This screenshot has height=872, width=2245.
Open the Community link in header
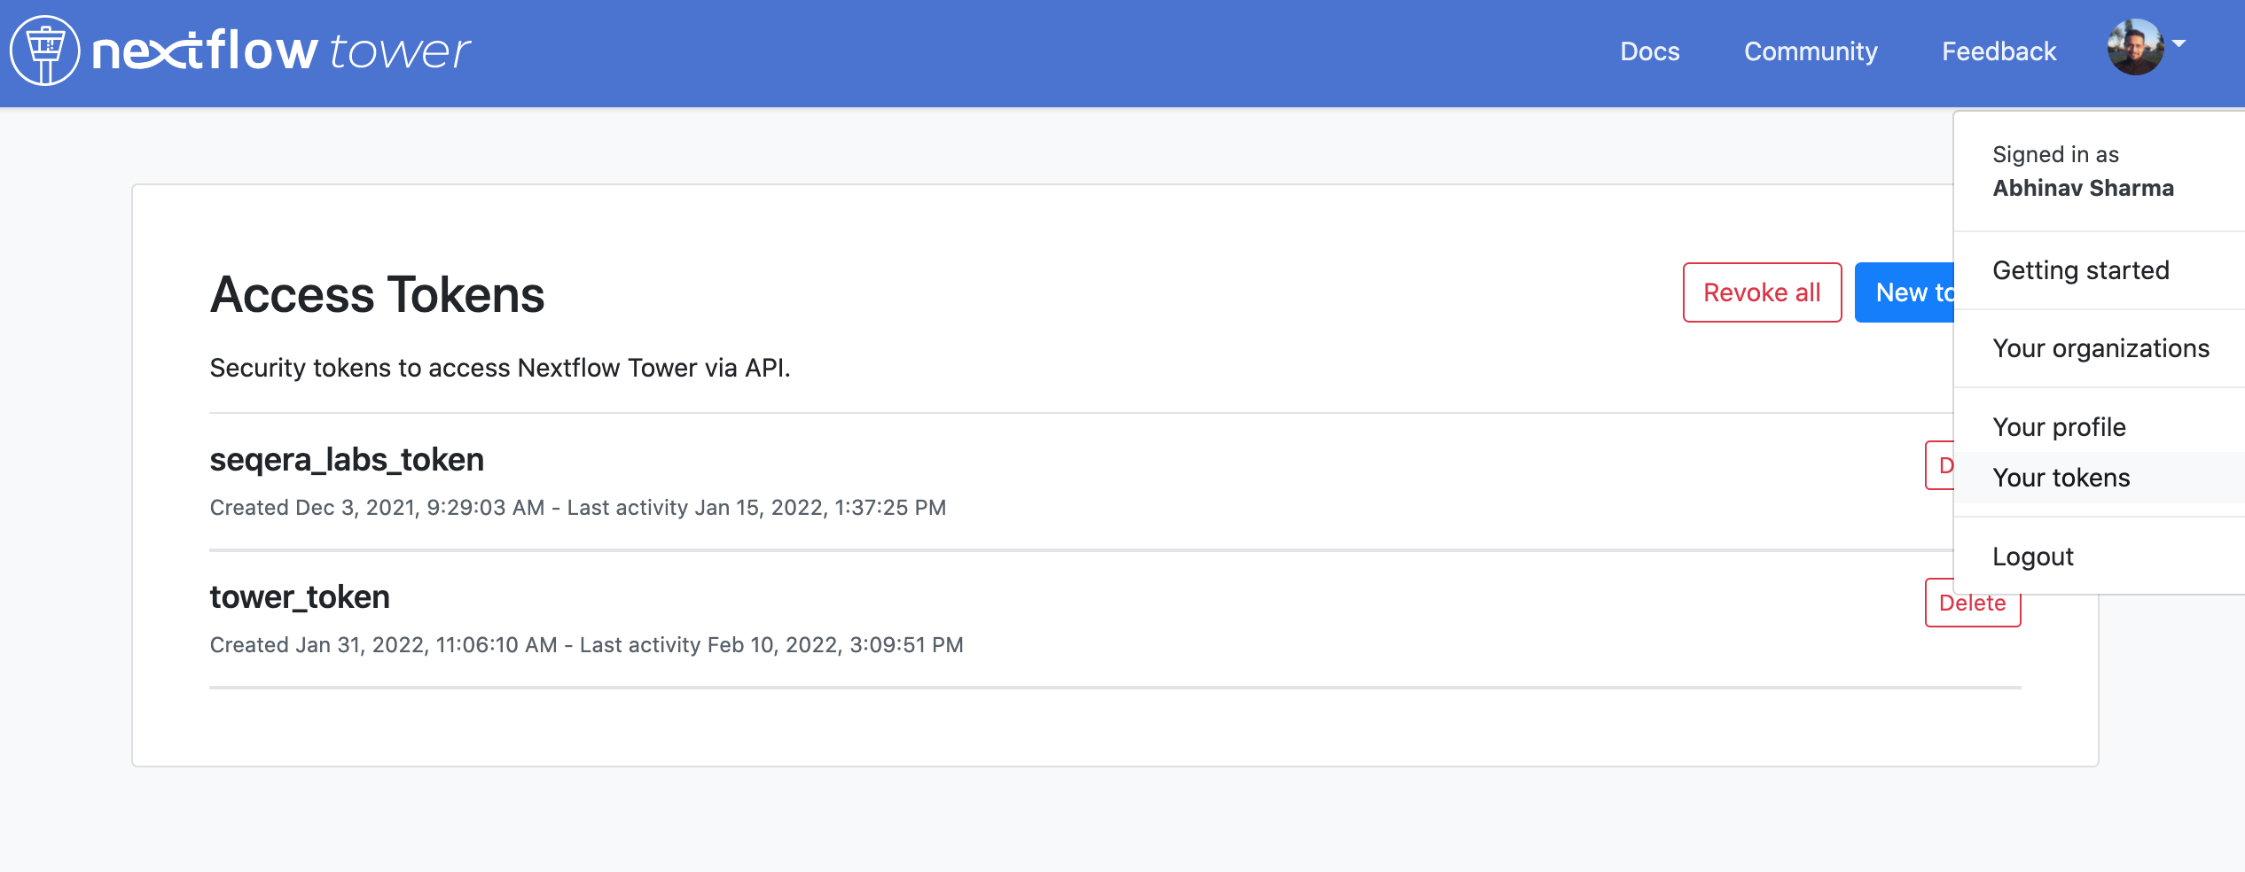pos(1811,51)
